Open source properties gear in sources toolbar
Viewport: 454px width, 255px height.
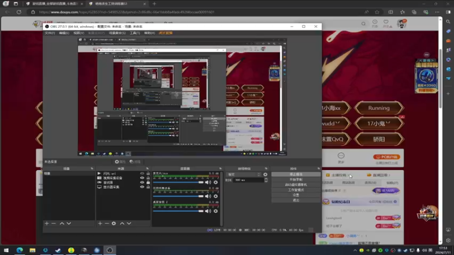(114, 223)
